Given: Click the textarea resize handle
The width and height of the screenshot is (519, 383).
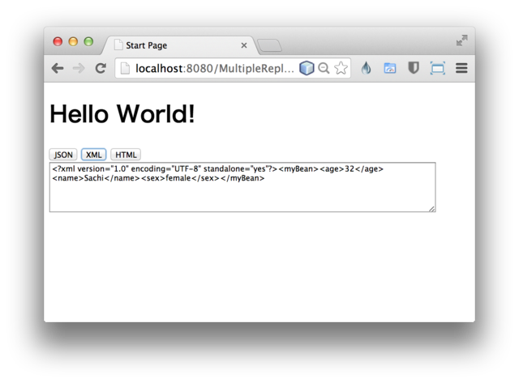Looking at the screenshot, I should coord(431,209).
